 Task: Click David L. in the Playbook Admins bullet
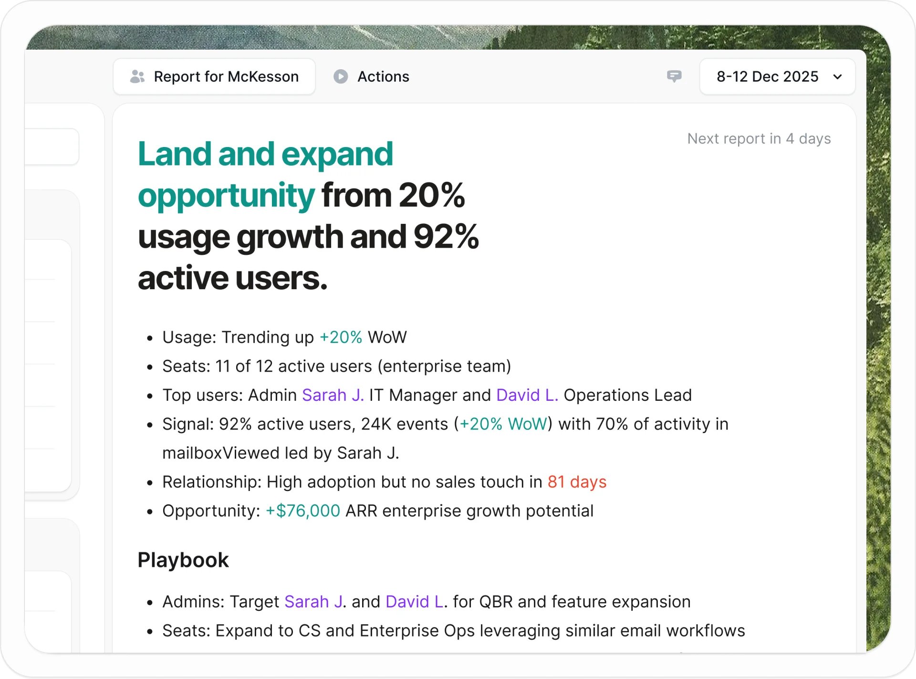click(414, 602)
